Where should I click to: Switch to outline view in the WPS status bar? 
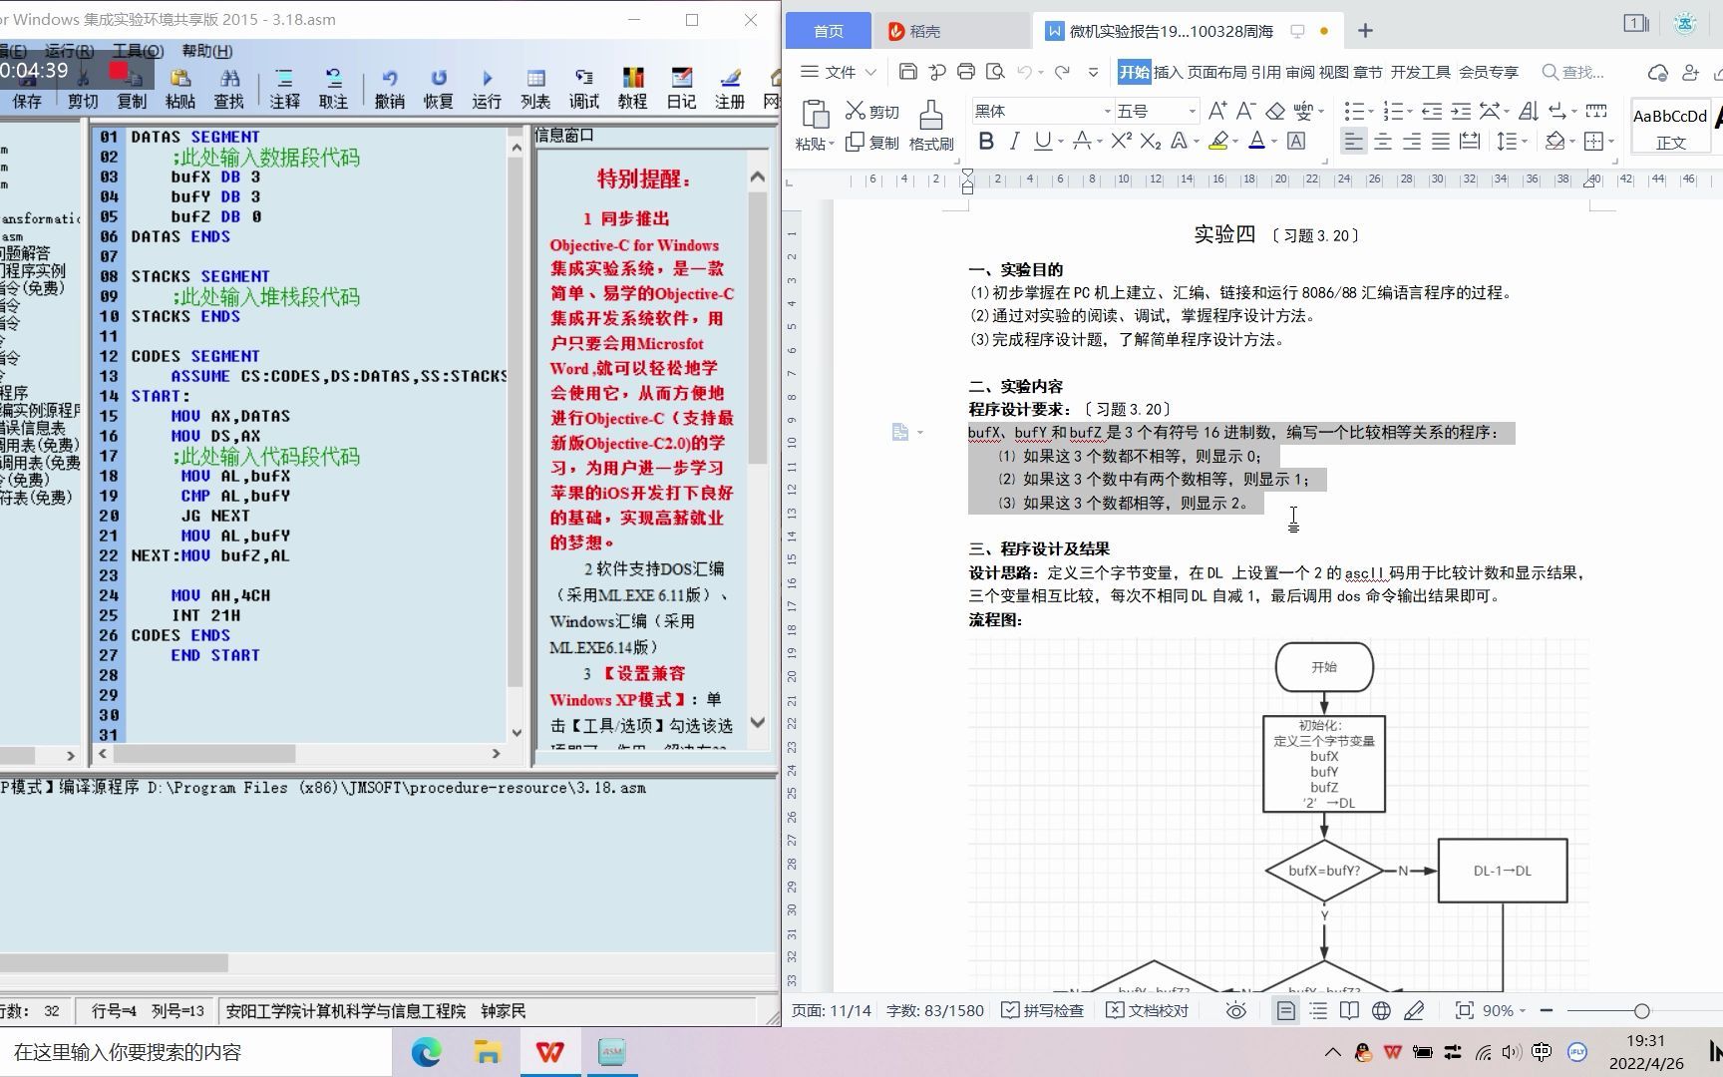(x=1318, y=1010)
